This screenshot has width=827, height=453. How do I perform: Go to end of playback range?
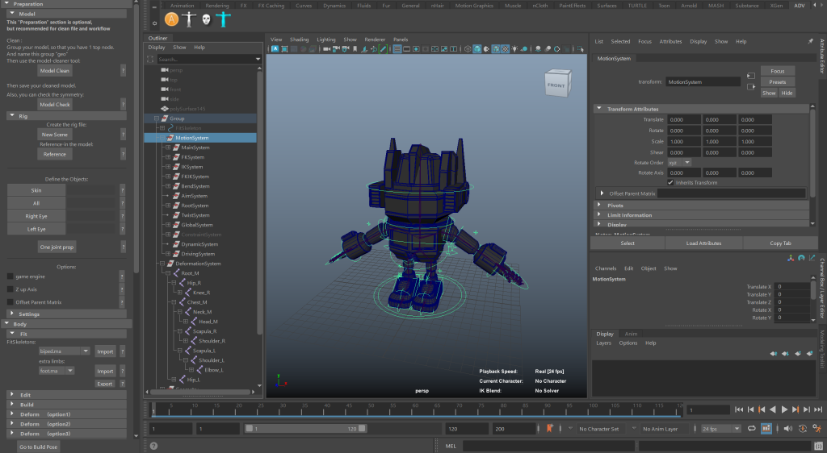(818, 409)
